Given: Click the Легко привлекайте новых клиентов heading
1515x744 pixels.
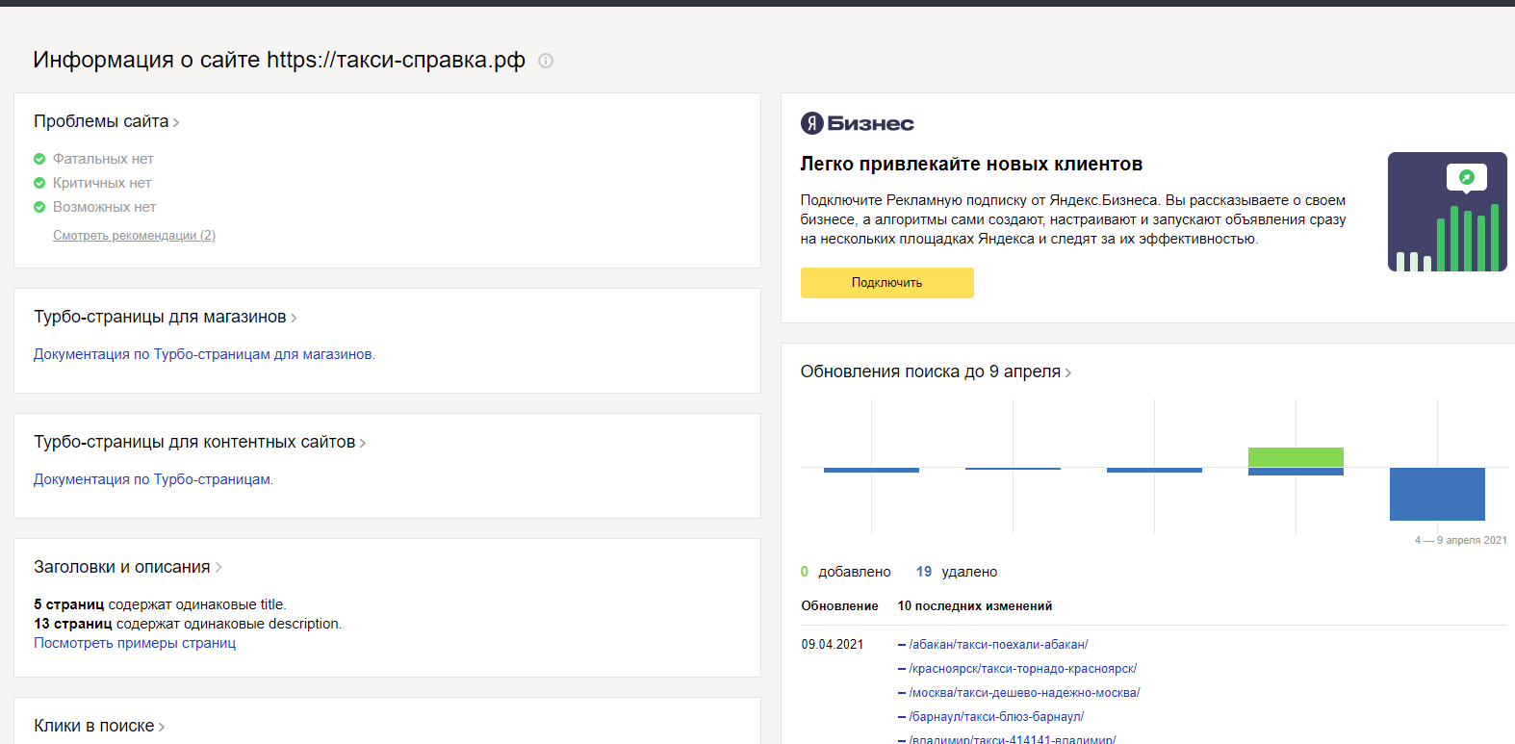Looking at the screenshot, I should click(972, 165).
